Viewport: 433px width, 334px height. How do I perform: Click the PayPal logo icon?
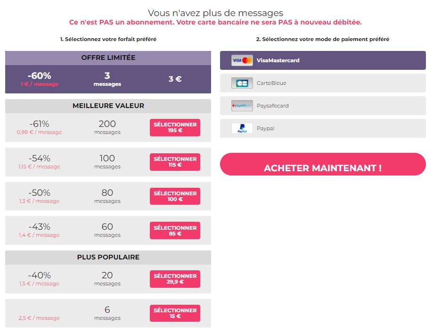coord(242,128)
